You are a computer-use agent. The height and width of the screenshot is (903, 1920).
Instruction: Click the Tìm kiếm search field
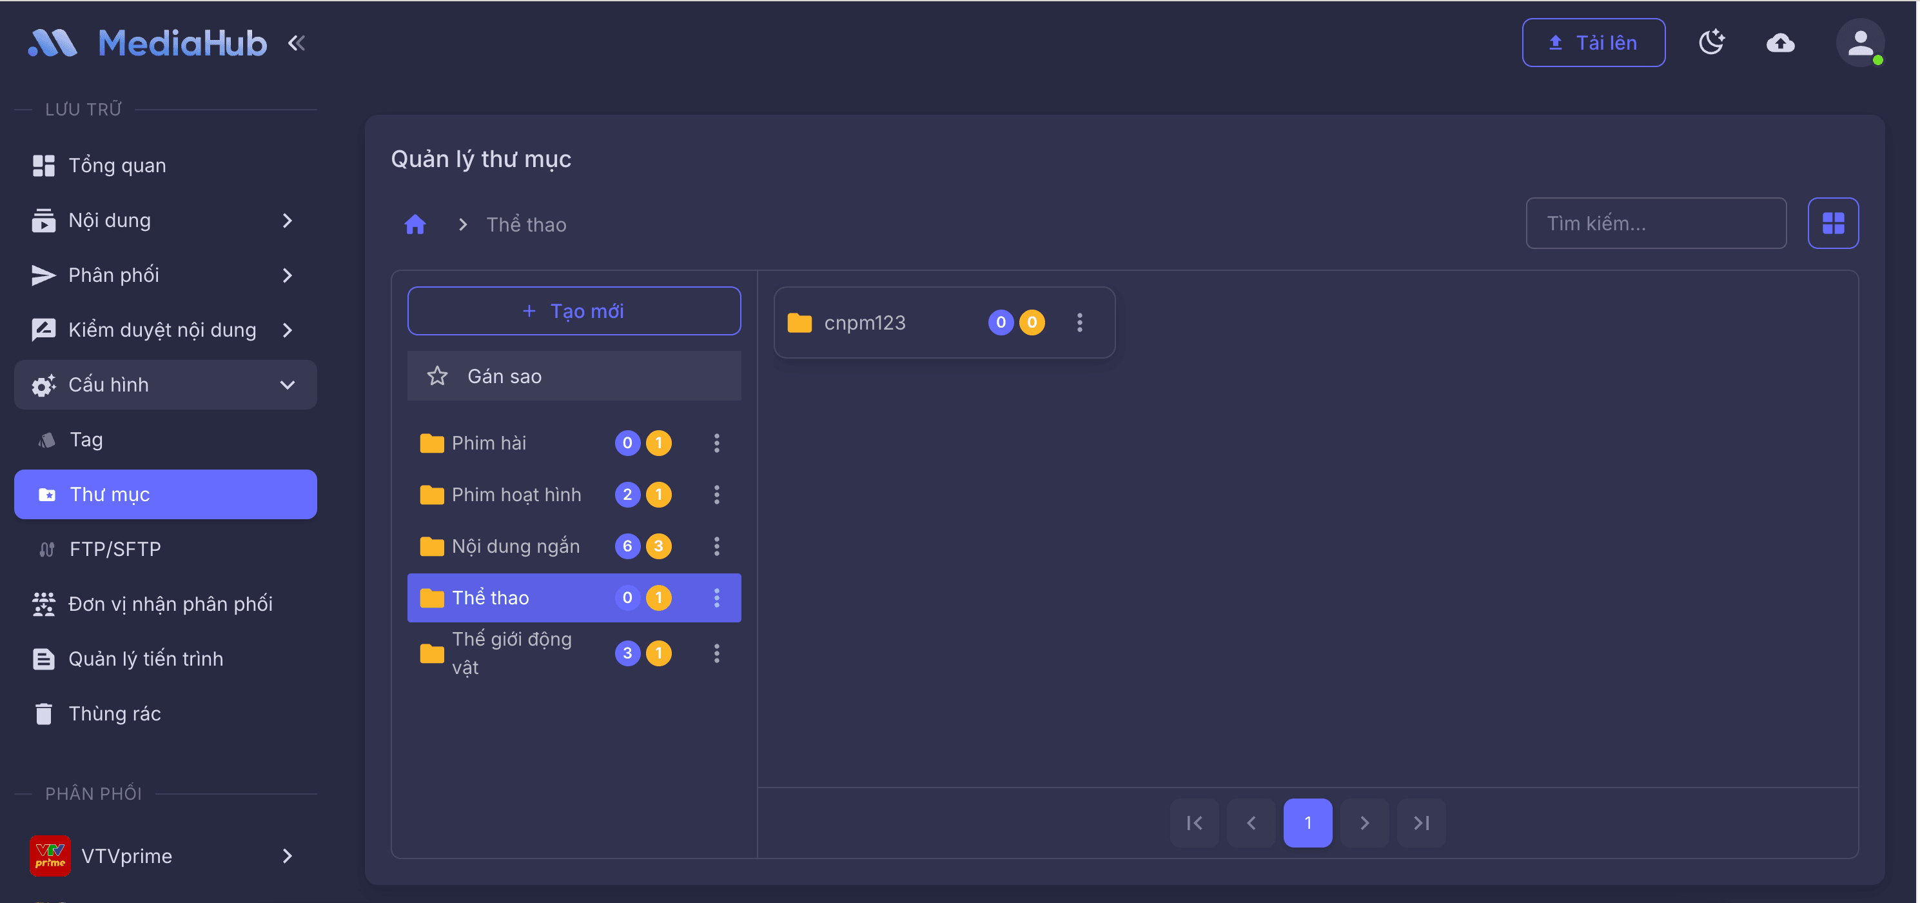1656,223
